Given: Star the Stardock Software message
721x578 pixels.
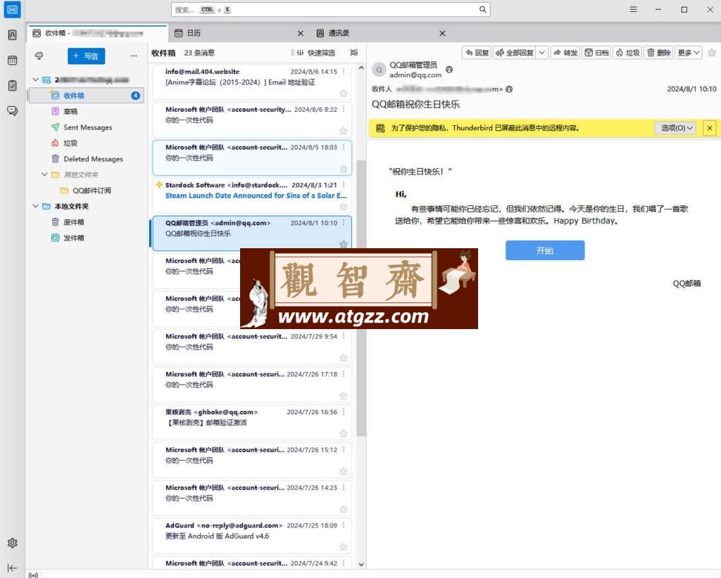Looking at the screenshot, I should (x=344, y=207).
